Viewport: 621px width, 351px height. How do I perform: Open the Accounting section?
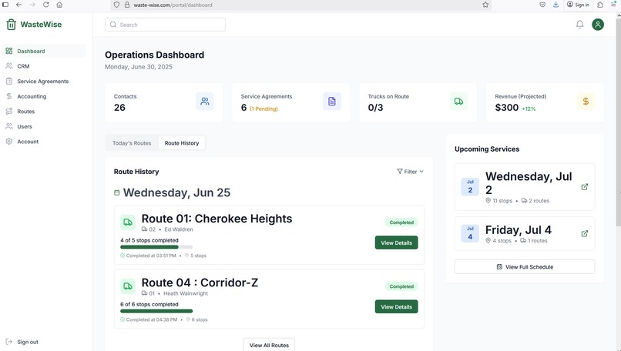point(45,96)
